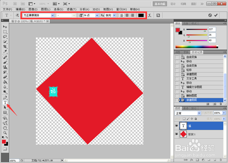Select the Eyedropper tool

[5, 51]
